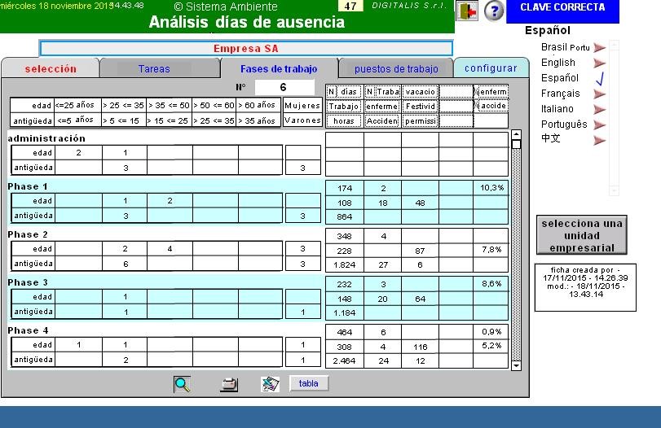Click the N días column header

344,91
